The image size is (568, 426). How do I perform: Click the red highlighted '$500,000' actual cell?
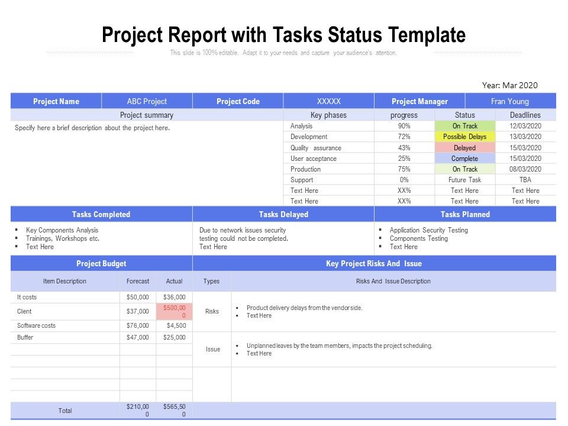point(174,312)
